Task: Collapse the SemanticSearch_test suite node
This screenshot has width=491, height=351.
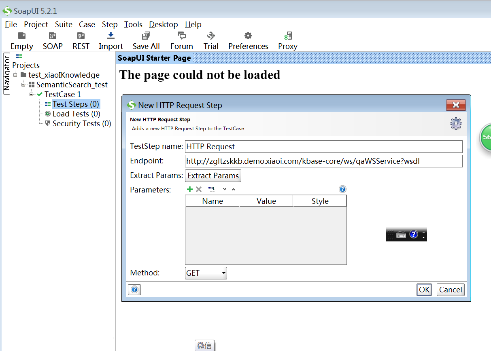Action: 23,85
